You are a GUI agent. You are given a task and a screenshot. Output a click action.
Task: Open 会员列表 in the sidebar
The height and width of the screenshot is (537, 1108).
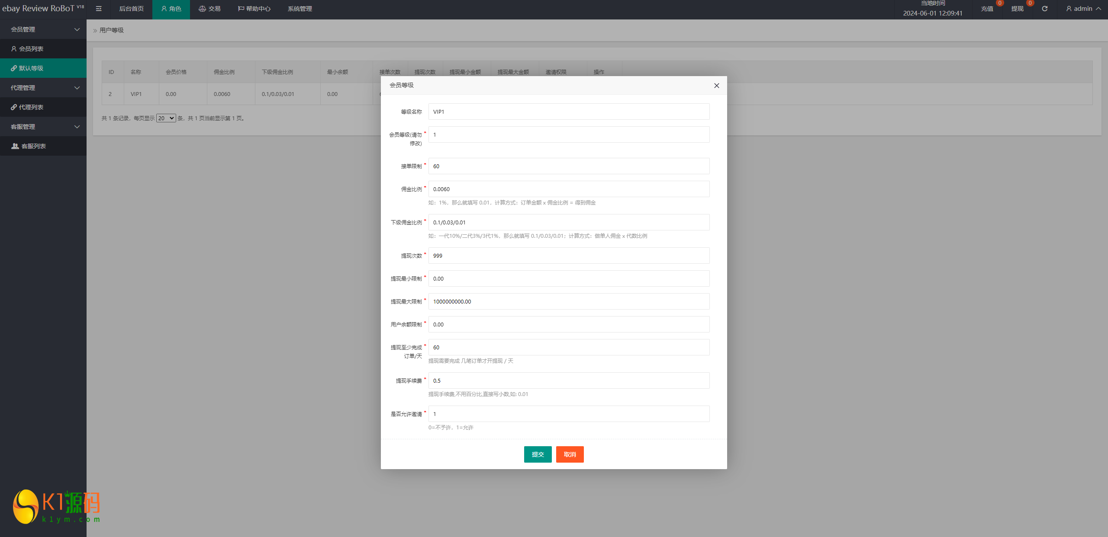pos(43,49)
